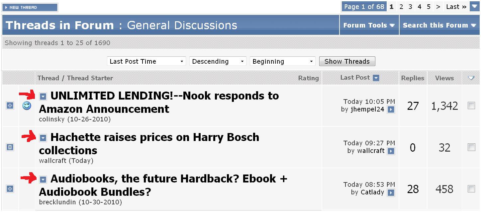This screenshot has height=212, width=481.
Task: Click the thread status icon for the Hachette thread
Action: point(10,147)
